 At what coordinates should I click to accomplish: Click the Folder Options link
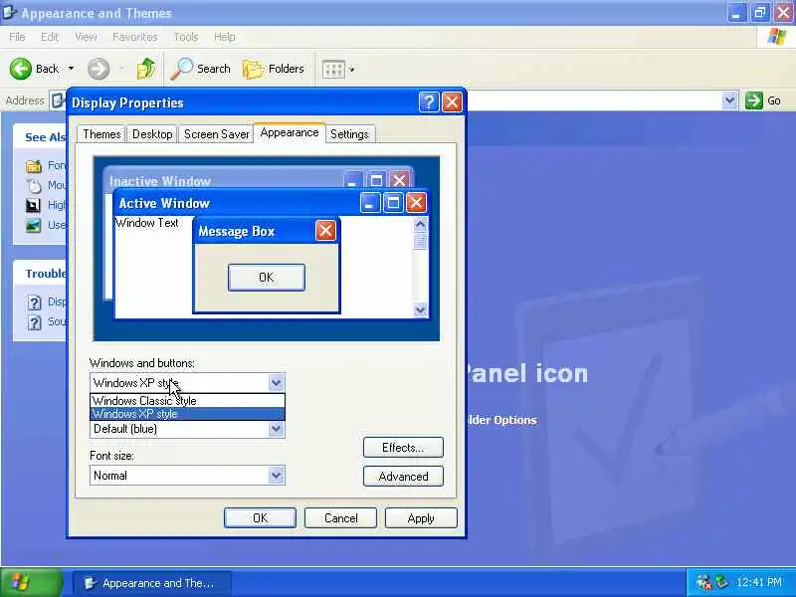[501, 420]
